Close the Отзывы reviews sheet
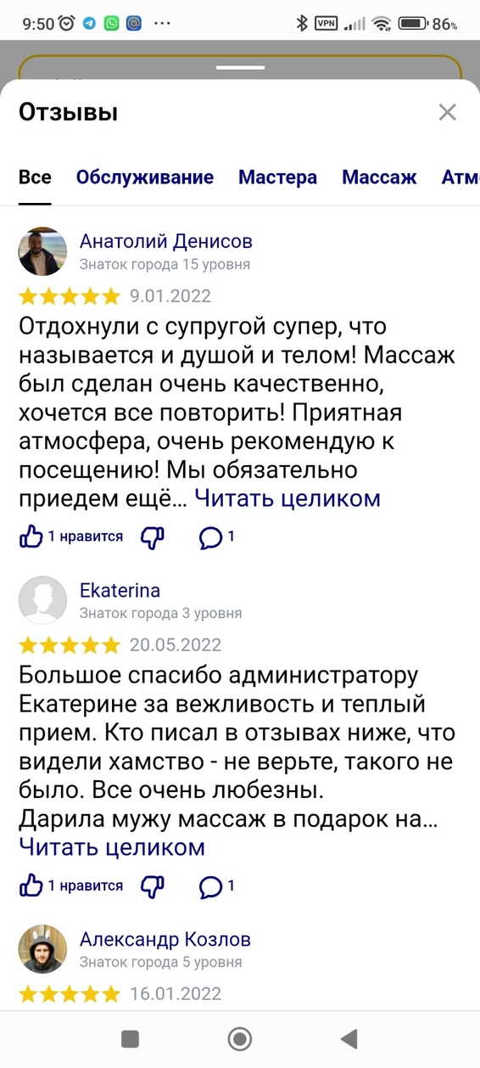The image size is (480, 1068). tap(447, 112)
